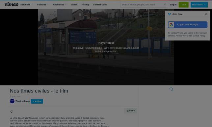Follow Theatre Odeon

(x=37, y=101)
